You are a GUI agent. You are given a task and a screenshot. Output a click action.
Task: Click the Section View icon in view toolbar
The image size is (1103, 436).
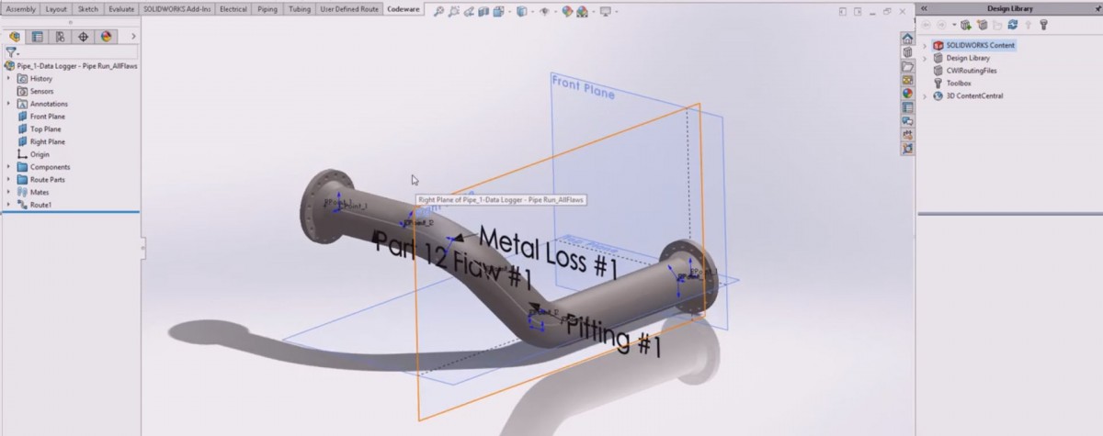click(483, 12)
